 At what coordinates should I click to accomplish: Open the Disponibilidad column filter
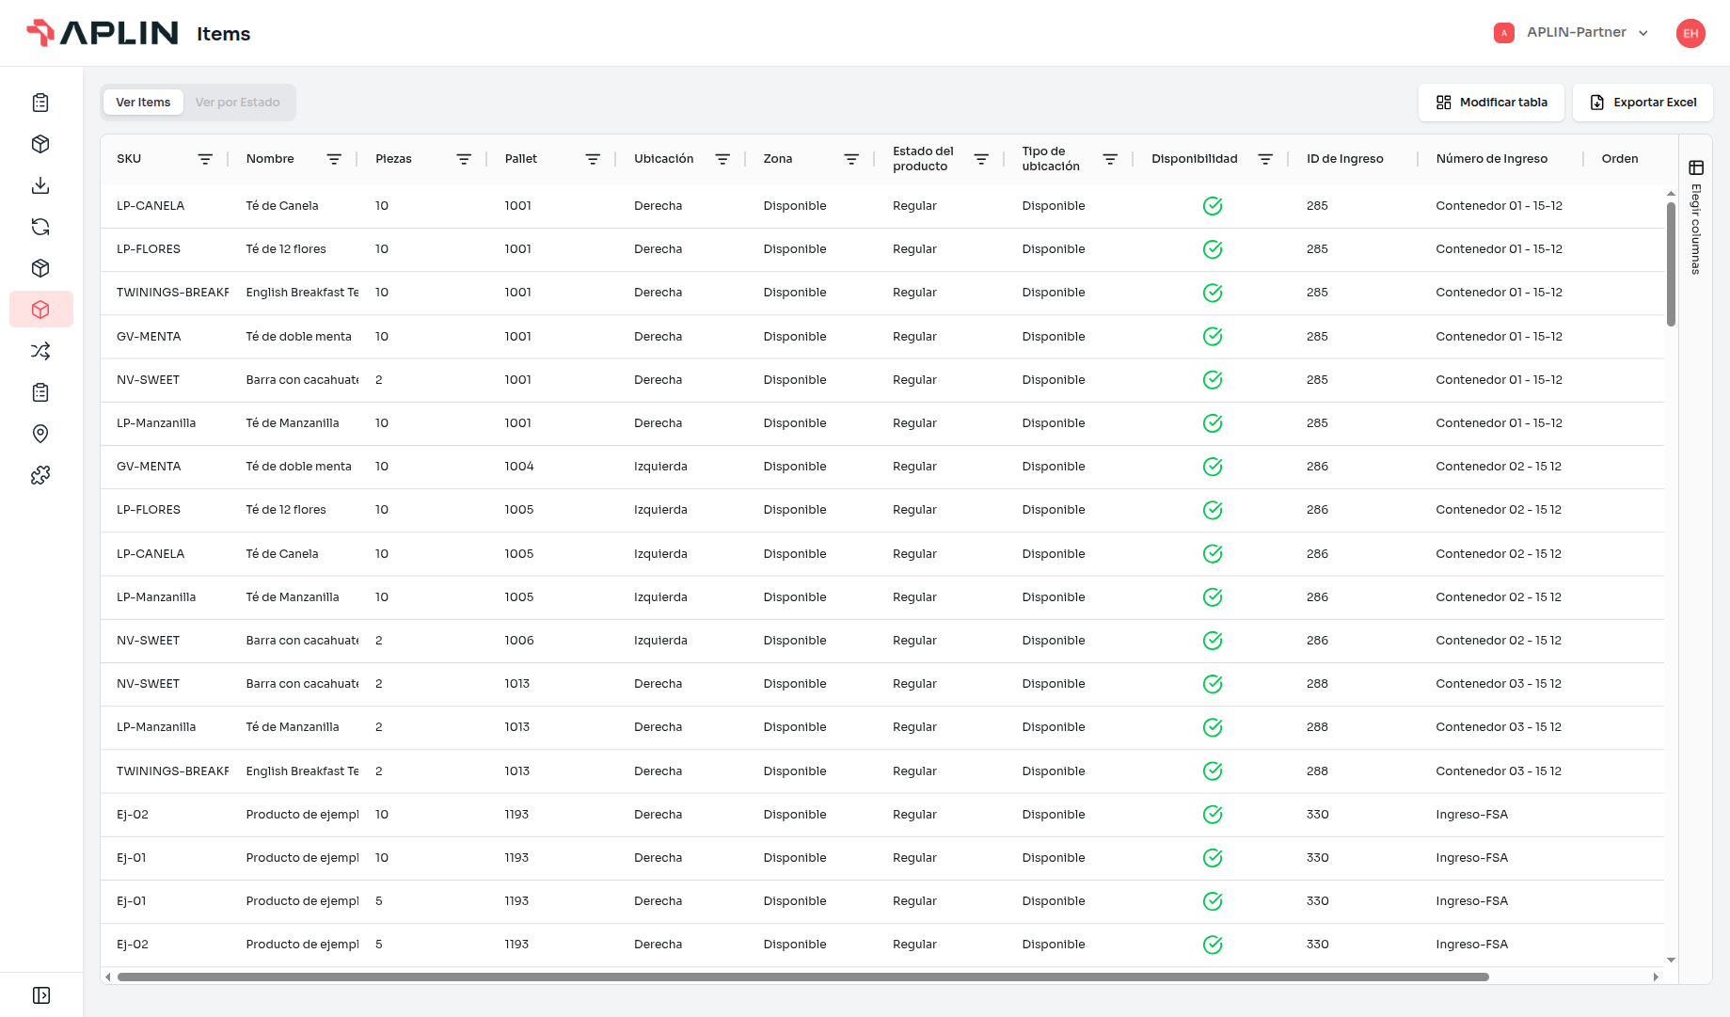tap(1265, 159)
